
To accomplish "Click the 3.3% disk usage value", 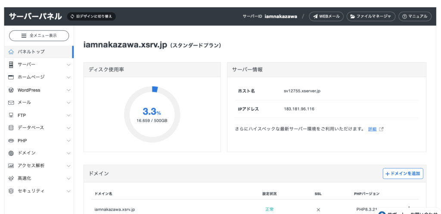I will pyautogui.click(x=152, y=112).
